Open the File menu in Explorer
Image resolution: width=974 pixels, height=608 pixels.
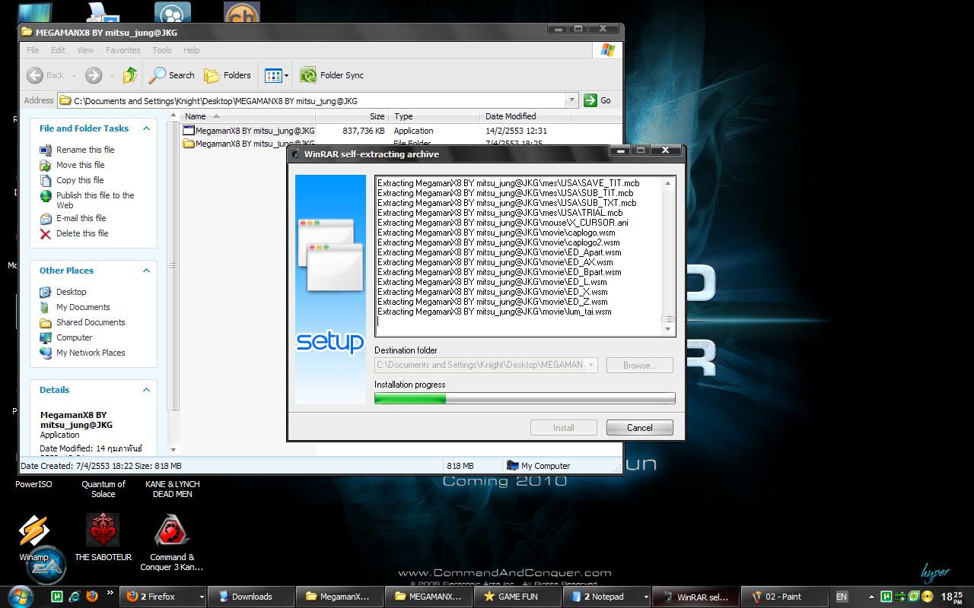pos(33,50)
